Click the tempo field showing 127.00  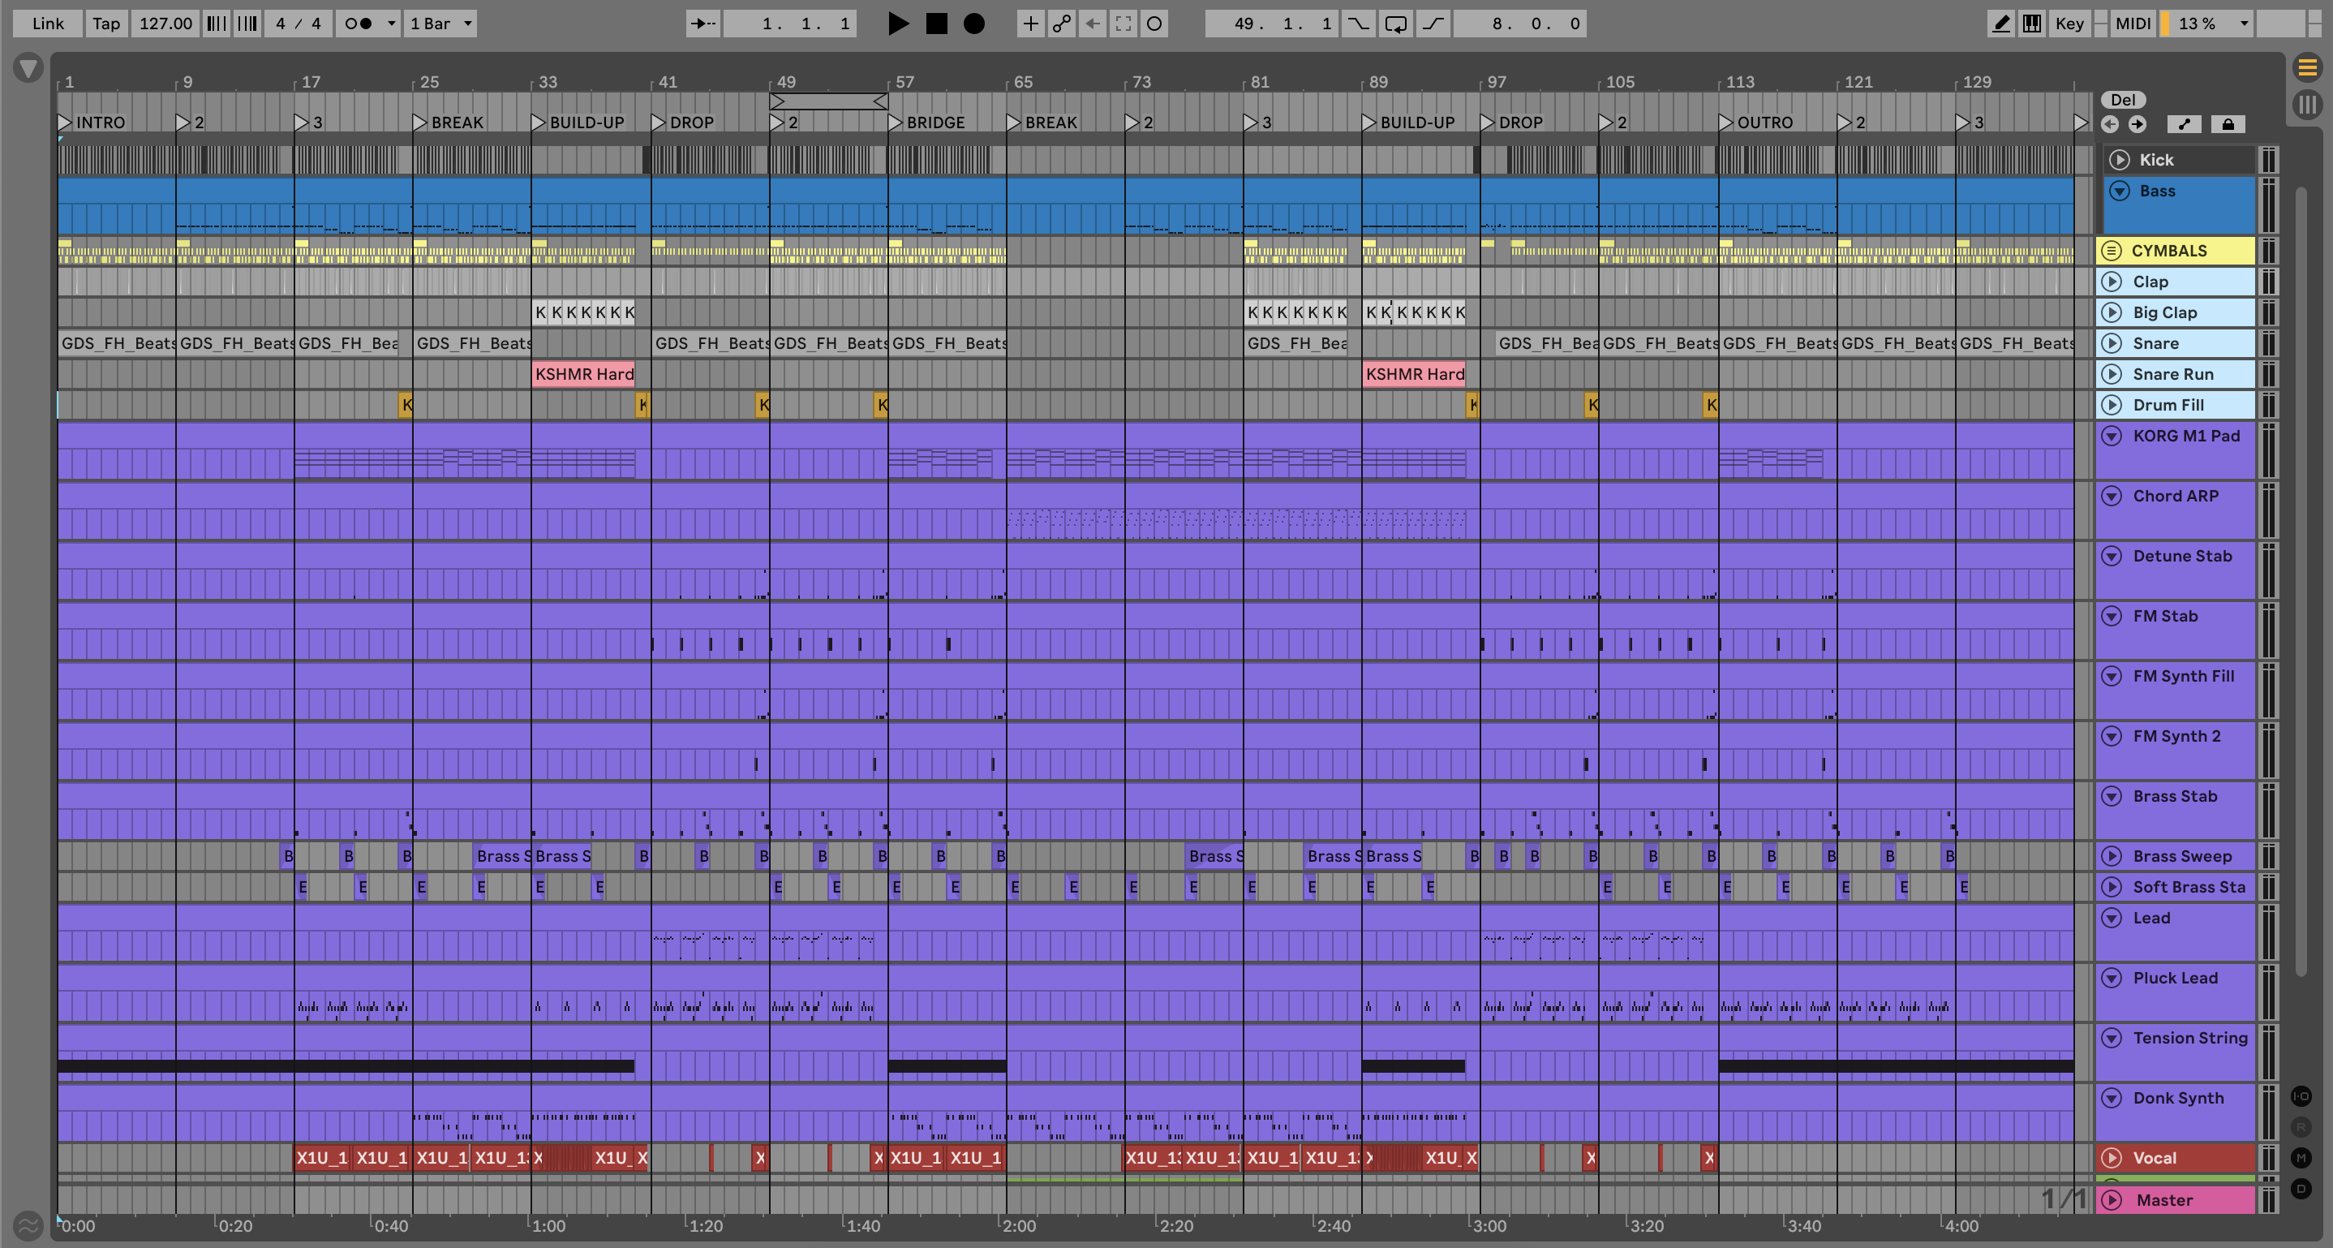165,24
